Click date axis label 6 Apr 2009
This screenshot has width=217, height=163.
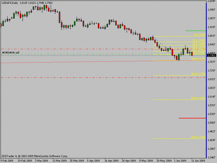point(93,161)
